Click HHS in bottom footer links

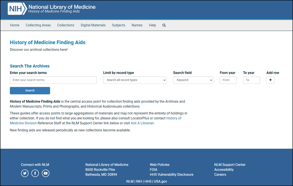click(148, 181)
